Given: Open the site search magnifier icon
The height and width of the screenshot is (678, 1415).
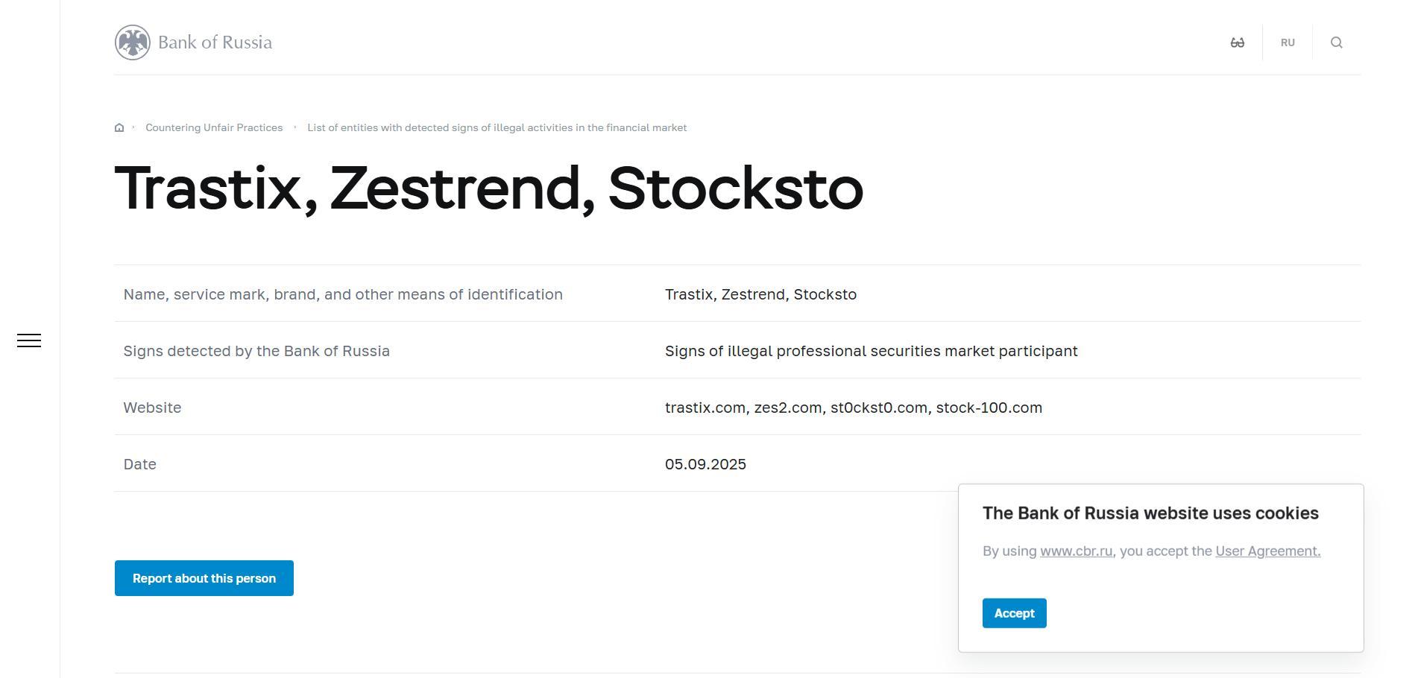Looking at the screenshot, I should click(1337, 42).
